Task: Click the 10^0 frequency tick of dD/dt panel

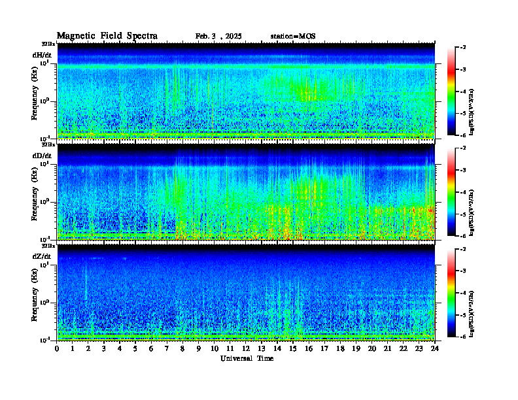Action: [x=44, y=201]
